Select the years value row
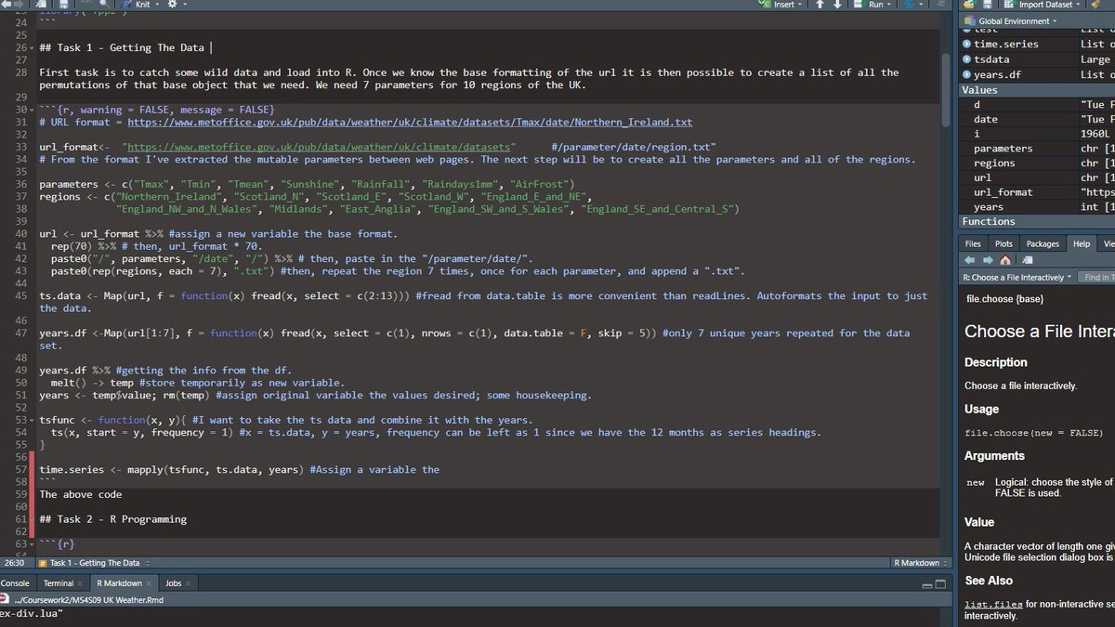This screenshot has width=1115, height=627. point(1037,207)
